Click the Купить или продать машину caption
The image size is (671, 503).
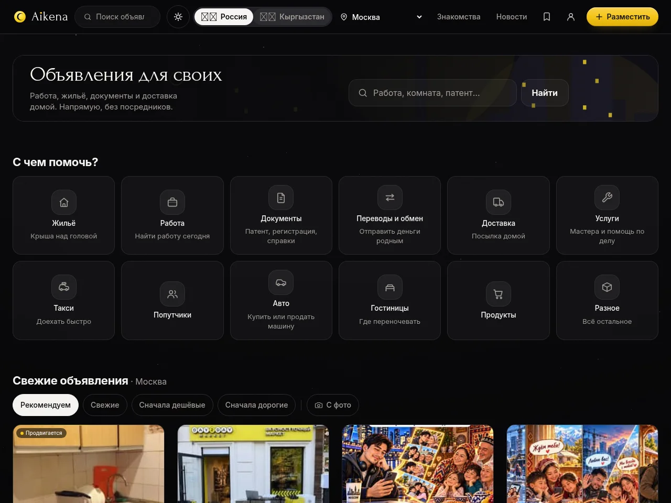tap(281, 321)
